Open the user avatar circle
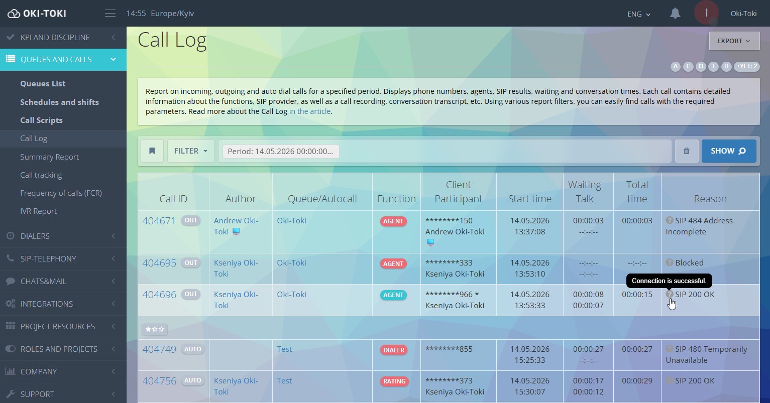Viewport: 770px width, 403px height. click(x=706, y=13)
